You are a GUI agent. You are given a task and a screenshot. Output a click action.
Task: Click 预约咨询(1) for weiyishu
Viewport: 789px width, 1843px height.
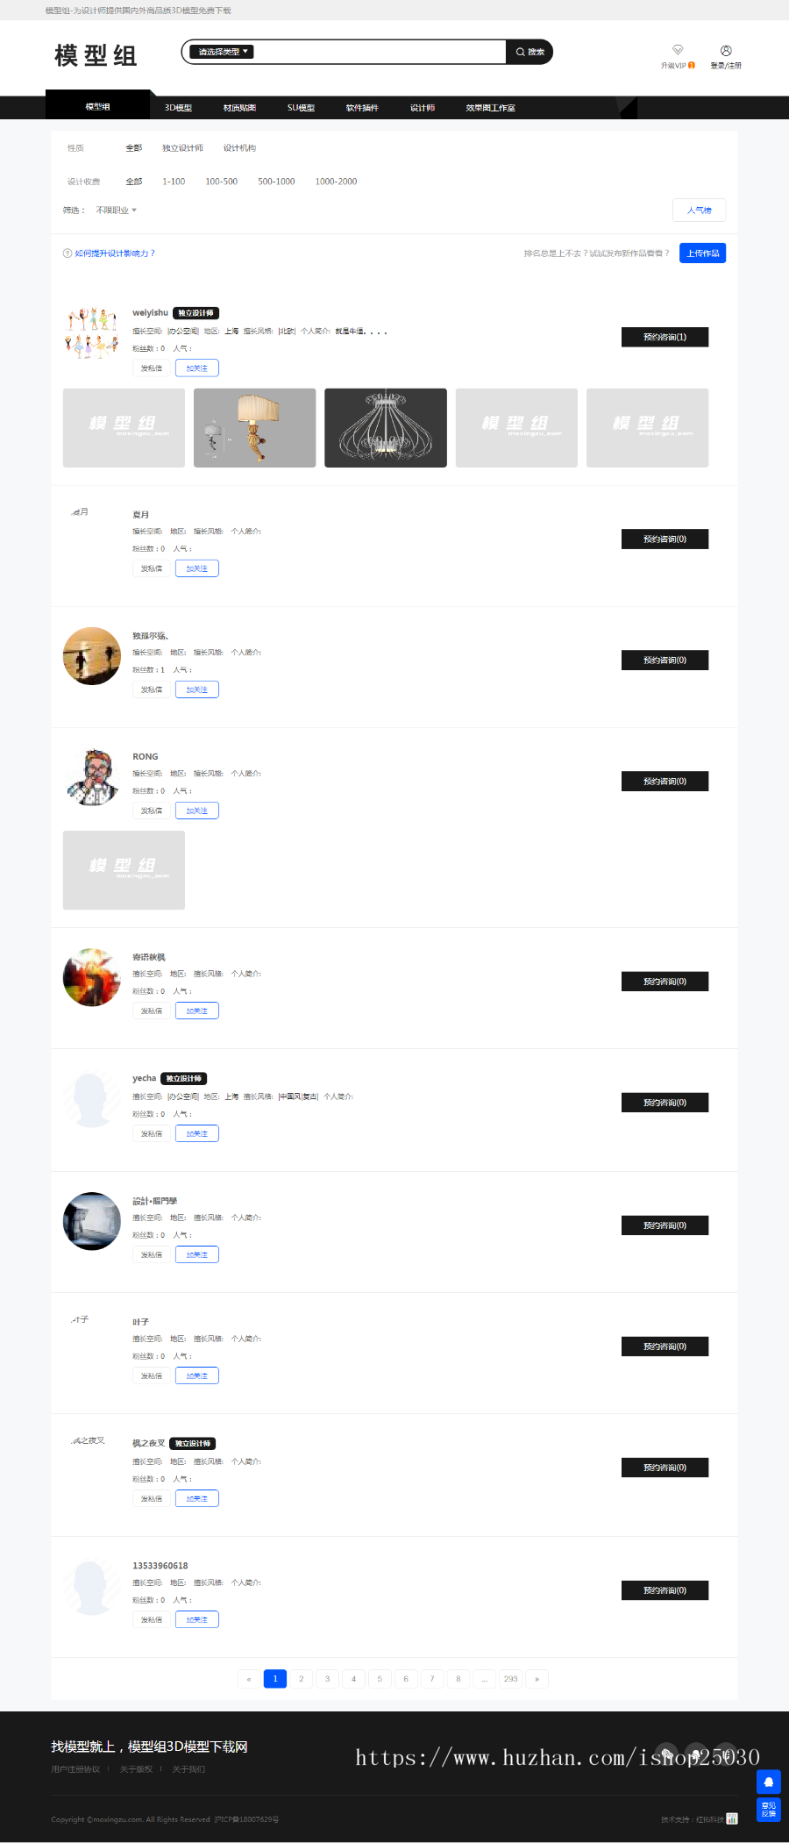coord(665,337)
